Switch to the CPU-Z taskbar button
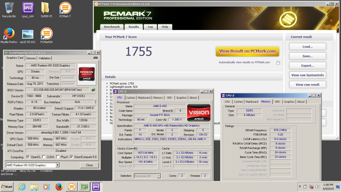 coord(96,187)
